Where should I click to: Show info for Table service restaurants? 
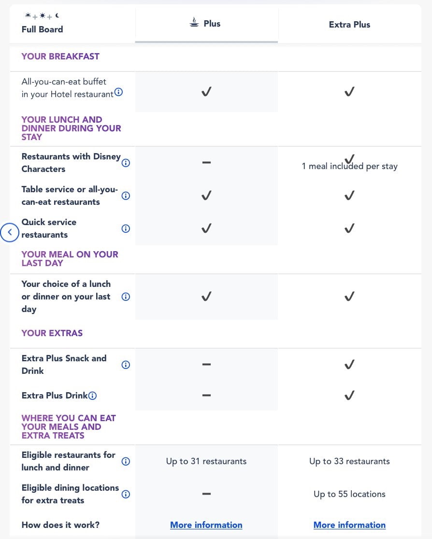click(x=126, y=196)
